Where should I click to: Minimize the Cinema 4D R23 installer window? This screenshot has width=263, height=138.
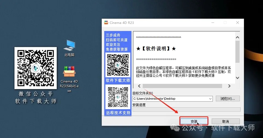(x=212, y=23)
